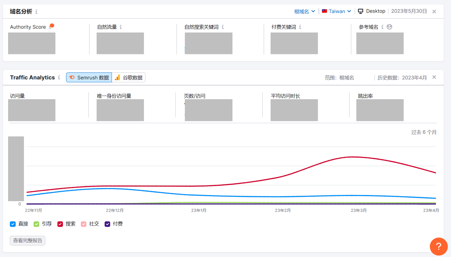Click info icon next to 自然搜索关键词
The width and height of the screenshot is (451, 257).
pos(223,27)
